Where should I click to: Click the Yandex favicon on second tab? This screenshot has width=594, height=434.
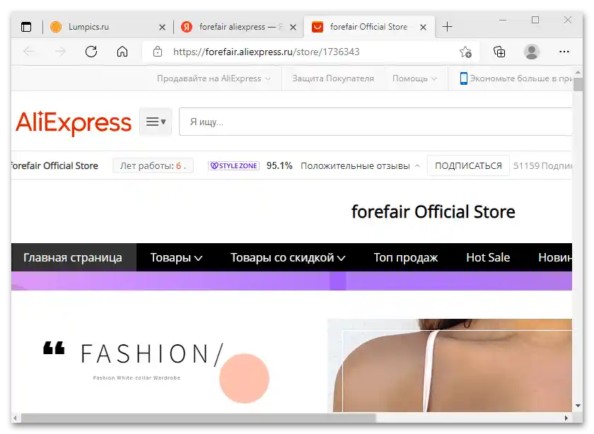click(x=187, y=27)
